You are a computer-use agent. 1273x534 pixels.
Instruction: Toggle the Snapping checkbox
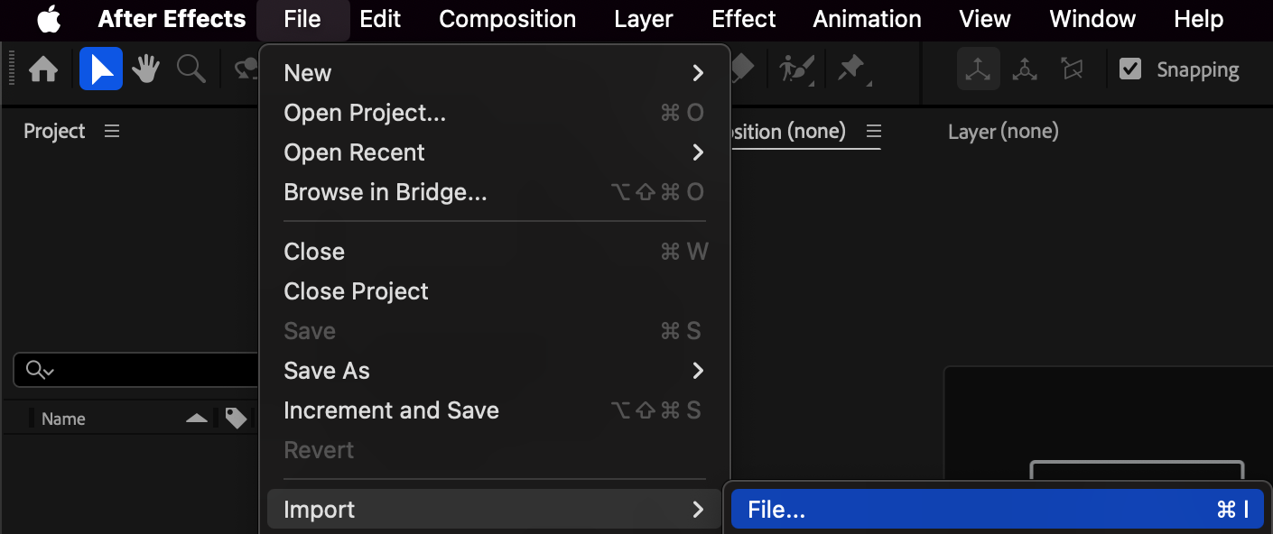(1130, 69)
